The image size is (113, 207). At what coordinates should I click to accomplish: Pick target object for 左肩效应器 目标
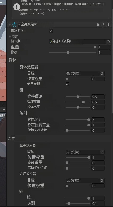[102, 180]
